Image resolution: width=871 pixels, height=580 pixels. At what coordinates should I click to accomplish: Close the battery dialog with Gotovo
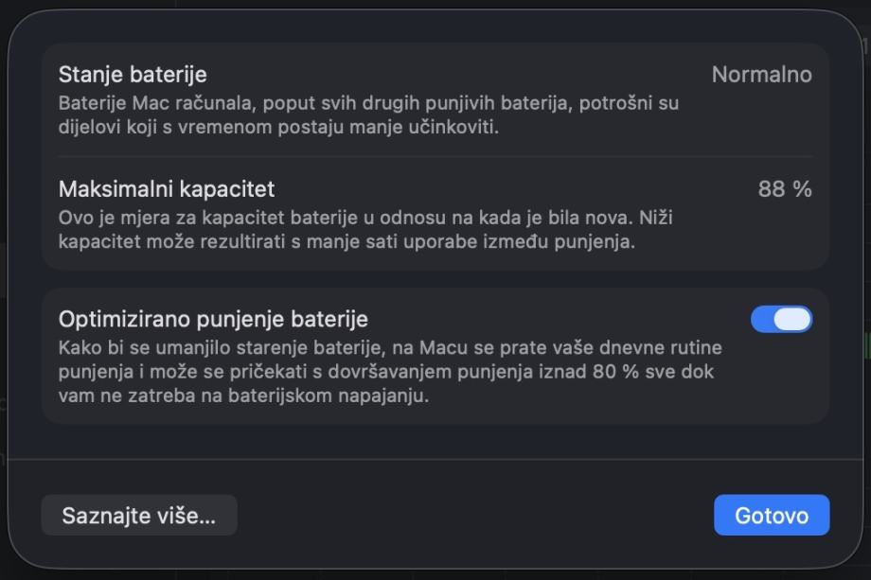click(x=771, y=516)
